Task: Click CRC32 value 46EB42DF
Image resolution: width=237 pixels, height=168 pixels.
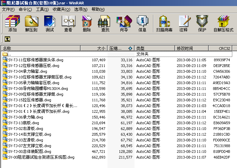Action: pyautogui.click(x=222, y=157)
